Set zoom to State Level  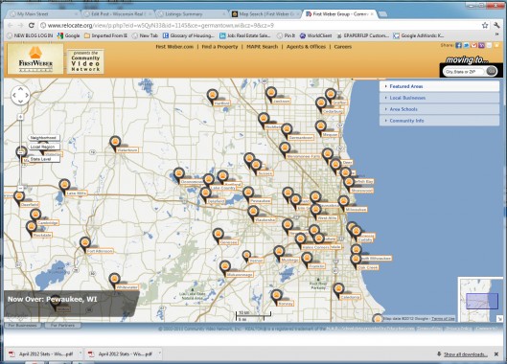tap(44, 159)
